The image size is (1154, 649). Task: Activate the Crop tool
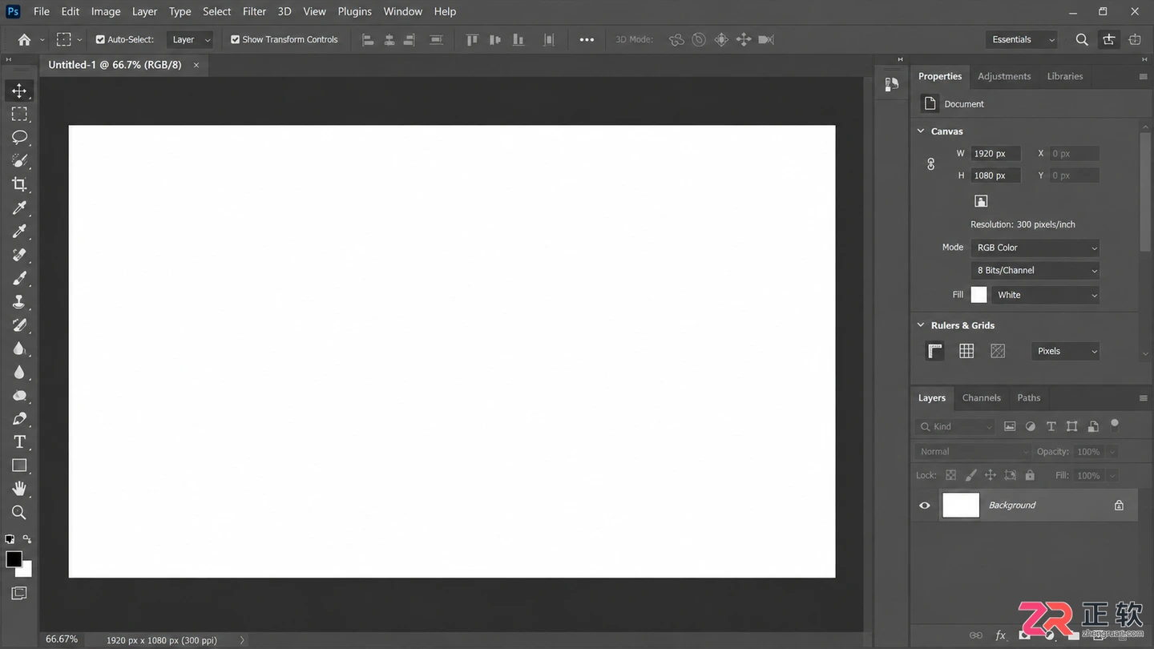coord(19,184)
